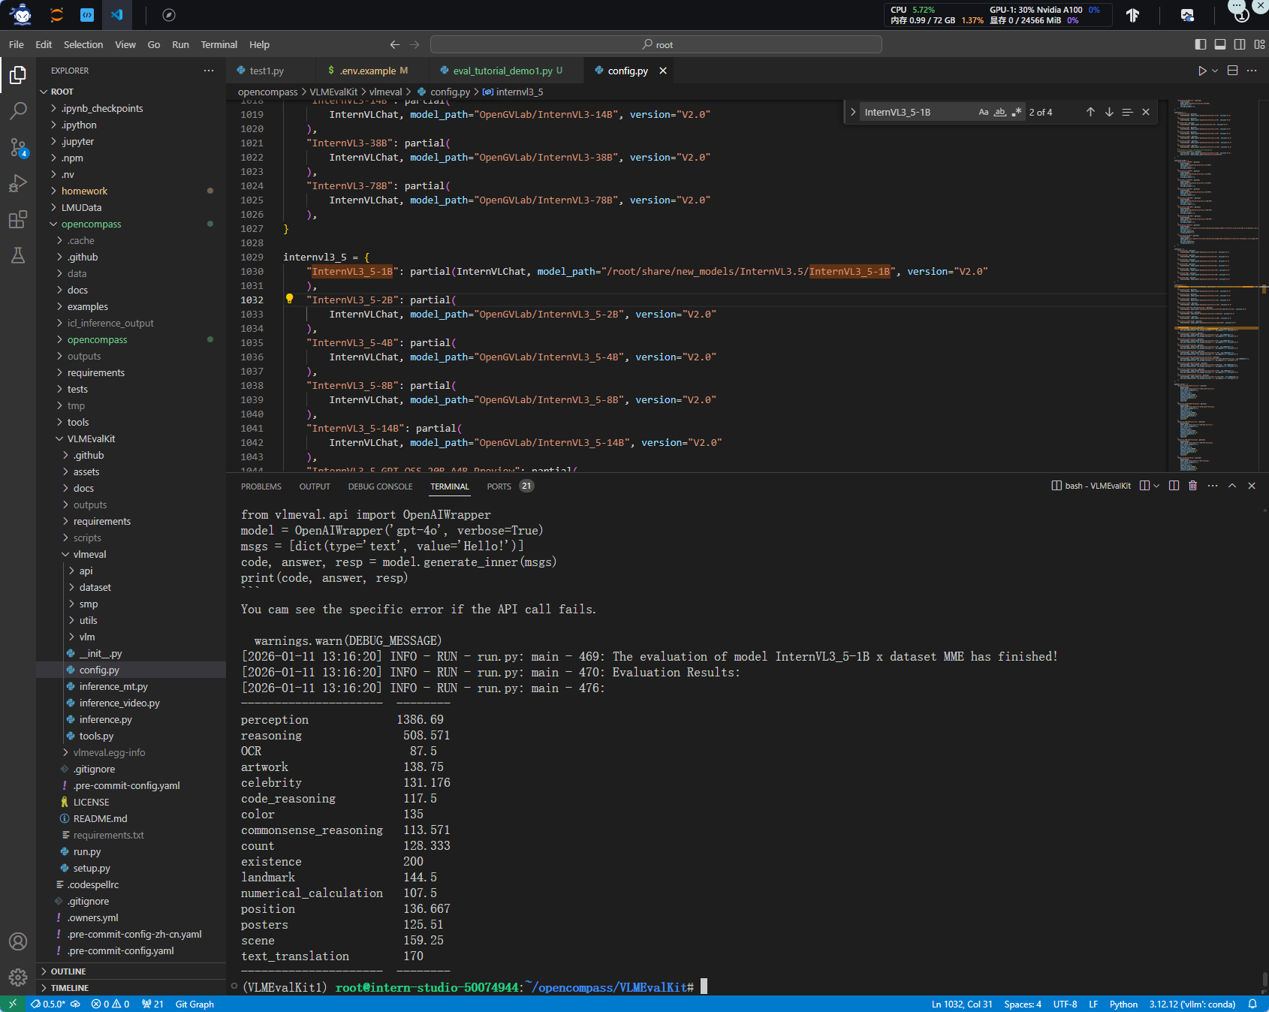Open Explorer More Actions ellipsis
The height and width of the screenshot is (1012, 1269).
(209, 71)
